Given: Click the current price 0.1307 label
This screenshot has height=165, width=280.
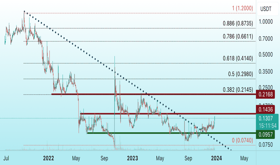Looking at the screenshot, I should pyautogui.click(x=266, y=118).
